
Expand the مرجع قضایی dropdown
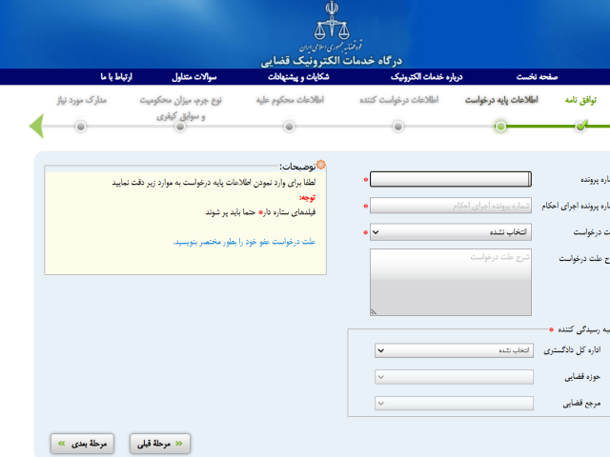point(454,404)
